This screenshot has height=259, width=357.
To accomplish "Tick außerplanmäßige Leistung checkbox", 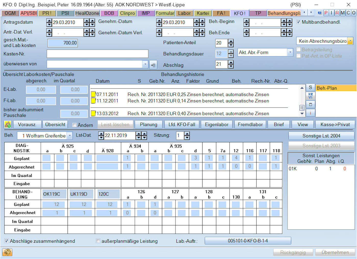I will coord(98,241).
